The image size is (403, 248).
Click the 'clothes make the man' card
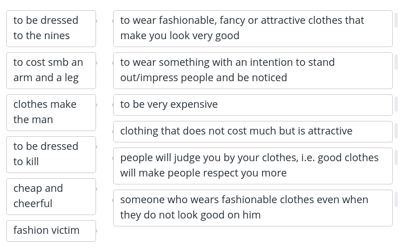(51, 113)
